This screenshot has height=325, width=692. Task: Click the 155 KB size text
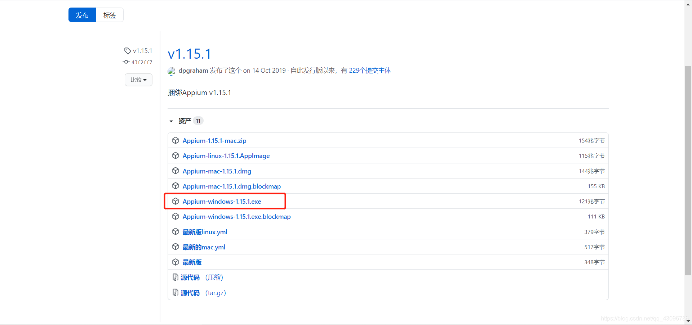click(596, 186)
